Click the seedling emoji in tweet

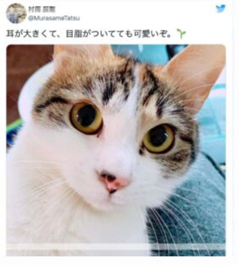click(181, 33)
